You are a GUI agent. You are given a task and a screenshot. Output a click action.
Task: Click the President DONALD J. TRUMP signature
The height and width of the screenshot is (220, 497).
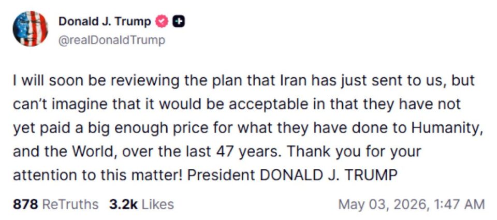292,175
